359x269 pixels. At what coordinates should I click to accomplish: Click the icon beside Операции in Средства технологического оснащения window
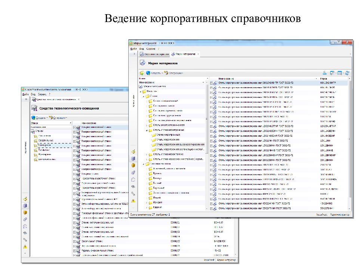(51, 118)
